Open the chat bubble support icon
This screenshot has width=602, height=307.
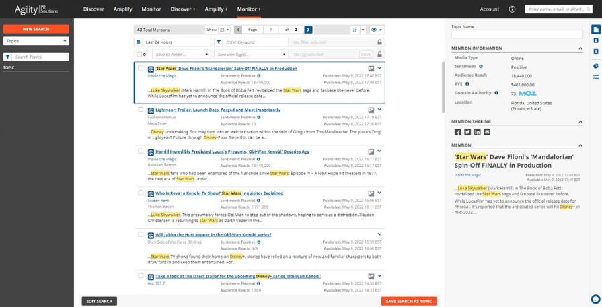595,298
